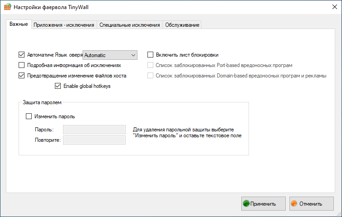Open the Специальные исключения tab
The height and width of the screenshot is (217, 342).
[x=129, y=25]
